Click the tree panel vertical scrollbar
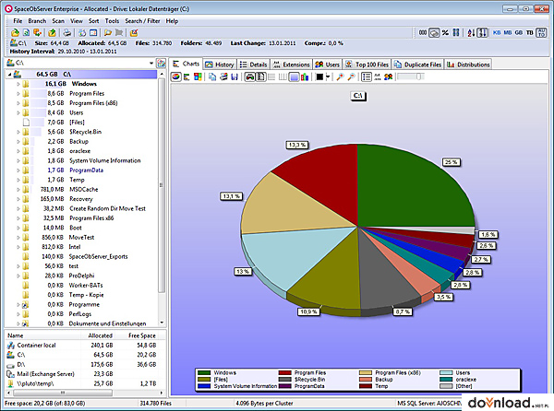This screenshot has height=411, width=554. click(162, 185)
